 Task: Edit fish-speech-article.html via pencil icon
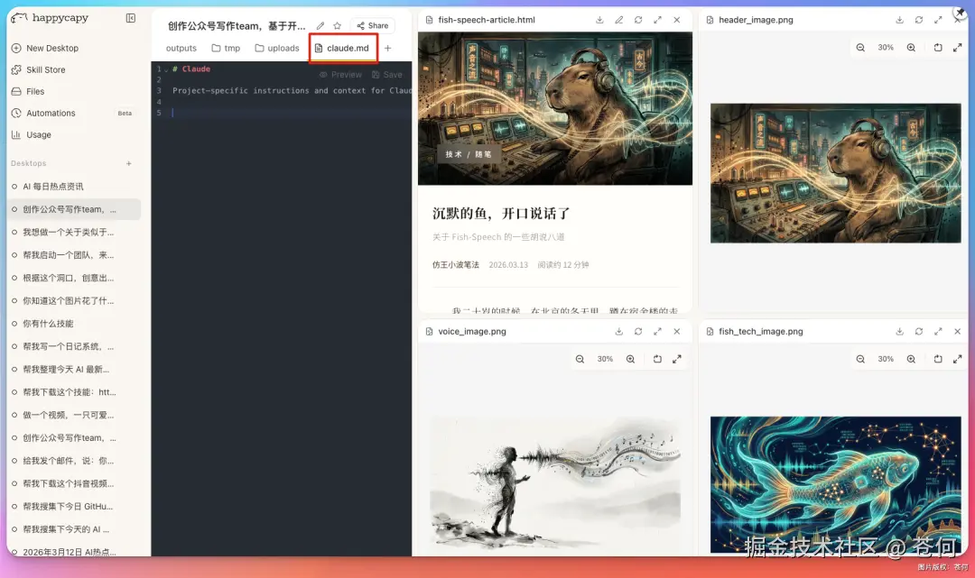coord(619,20)
